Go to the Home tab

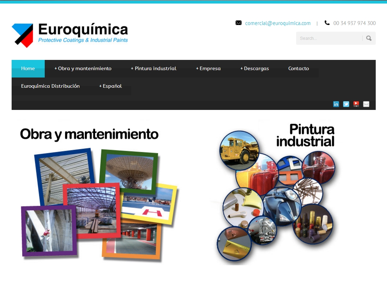pos(28,68)
